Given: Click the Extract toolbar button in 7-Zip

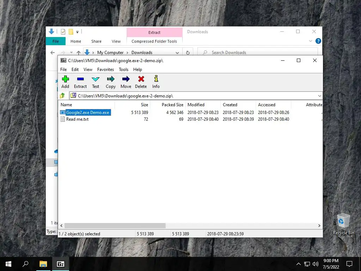Looking at the screenshot, I should coord(80,82).
